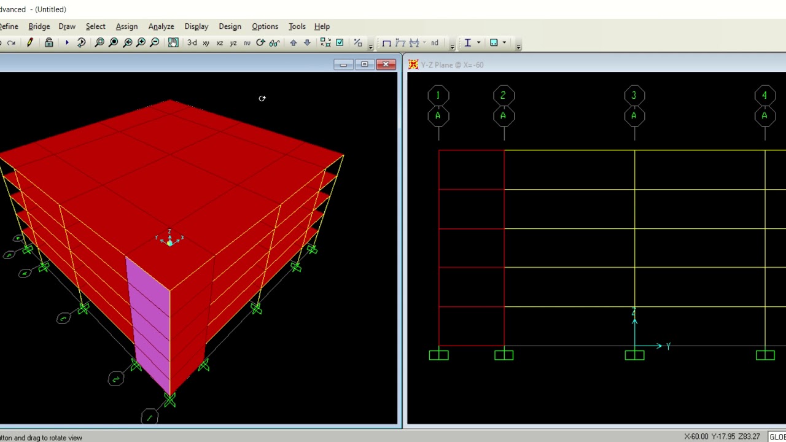Open the Tools menu
The height and width of the screenshot is (442, 786).
point(297,26)
